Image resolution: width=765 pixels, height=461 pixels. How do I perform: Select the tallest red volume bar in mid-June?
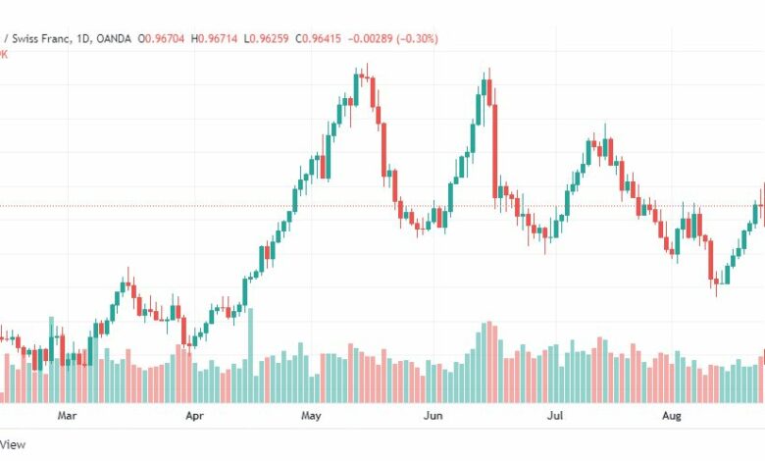[489, 362]
